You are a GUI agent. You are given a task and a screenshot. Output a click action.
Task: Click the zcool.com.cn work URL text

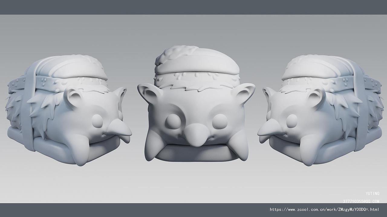(x=324, y=209)
